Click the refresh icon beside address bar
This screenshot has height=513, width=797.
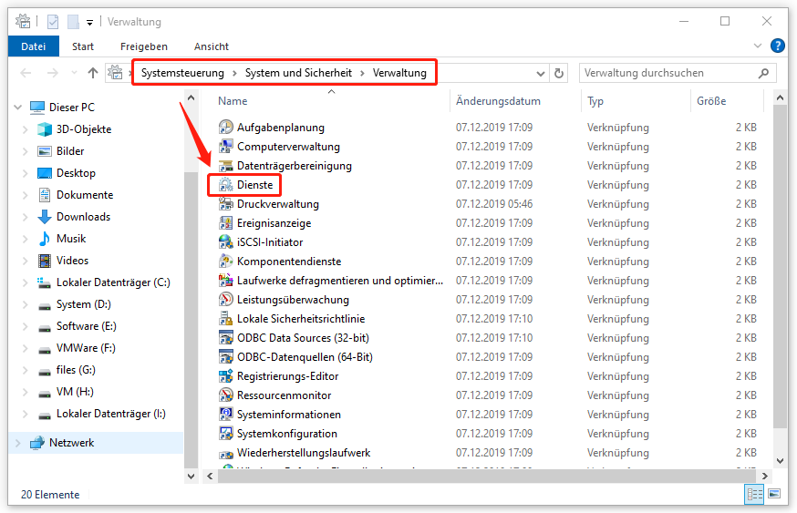pos(559,73)
